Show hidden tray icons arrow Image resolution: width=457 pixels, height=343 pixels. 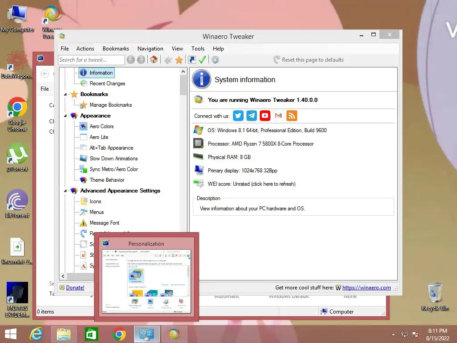tap(394, 334)
